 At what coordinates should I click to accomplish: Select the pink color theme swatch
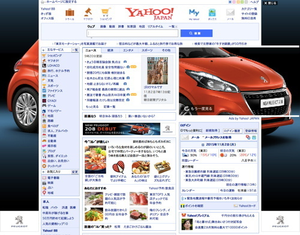pos(233,2)
